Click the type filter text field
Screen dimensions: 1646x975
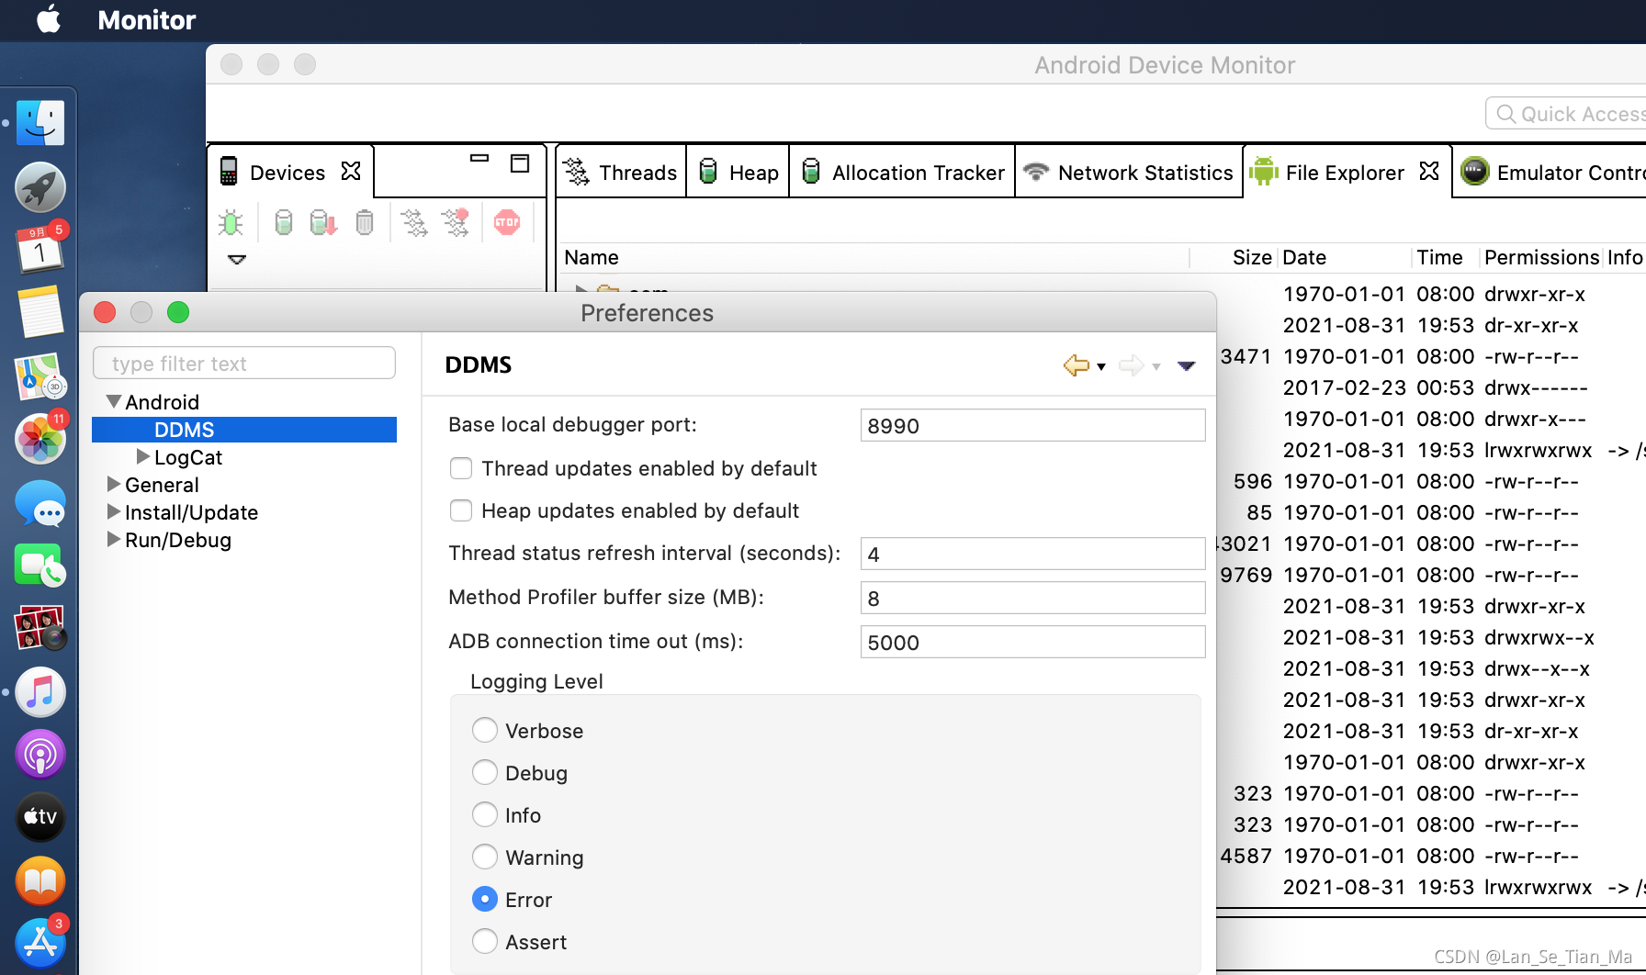[244, 364]
